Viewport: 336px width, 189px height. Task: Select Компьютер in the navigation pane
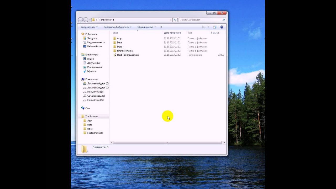coord(92,79)
